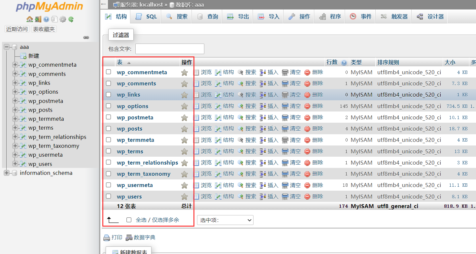
Task: Open the SQL tab icon for database aaa
Action: pos(139,16)
